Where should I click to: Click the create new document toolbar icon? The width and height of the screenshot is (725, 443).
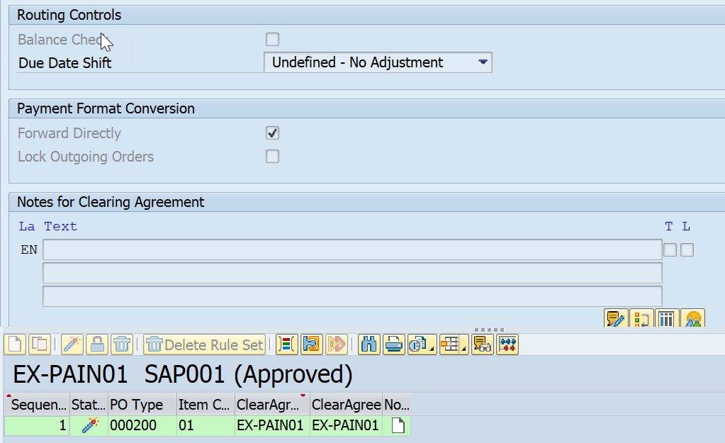tap(16, 344)
